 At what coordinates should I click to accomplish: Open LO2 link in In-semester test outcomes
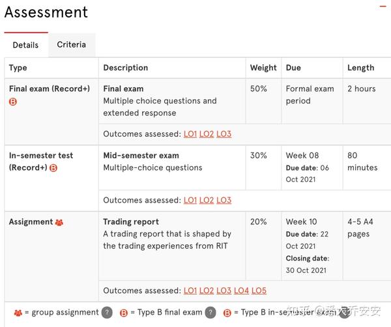click(x=207, y=200)
